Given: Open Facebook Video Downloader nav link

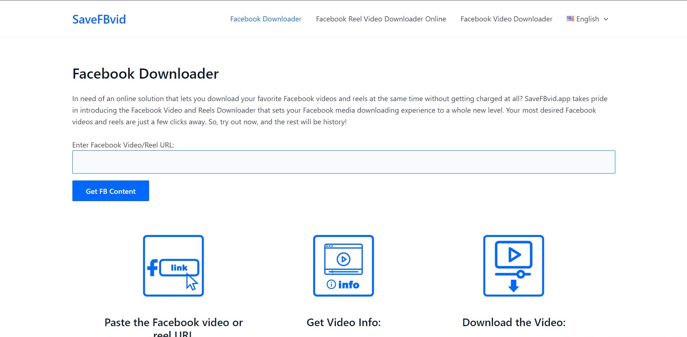Looking at the screenshot, I should (x=506, y=19).
